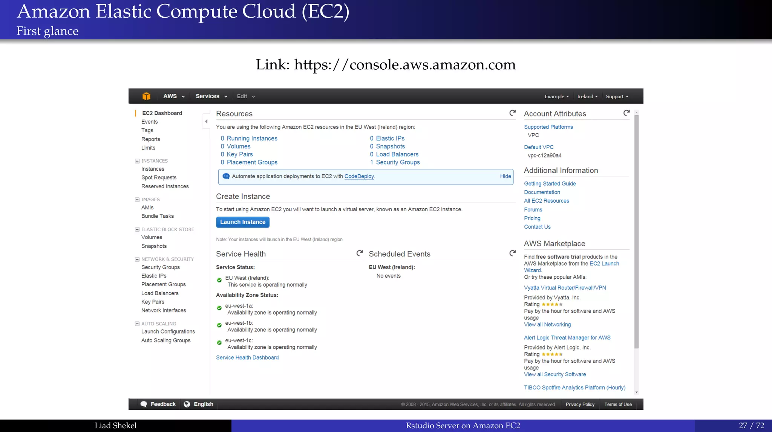Image resolution: width=772 pixels, height=432 pixels.
Task: Open AMIs in the sidebar
Action: click(x=147, y=208)
